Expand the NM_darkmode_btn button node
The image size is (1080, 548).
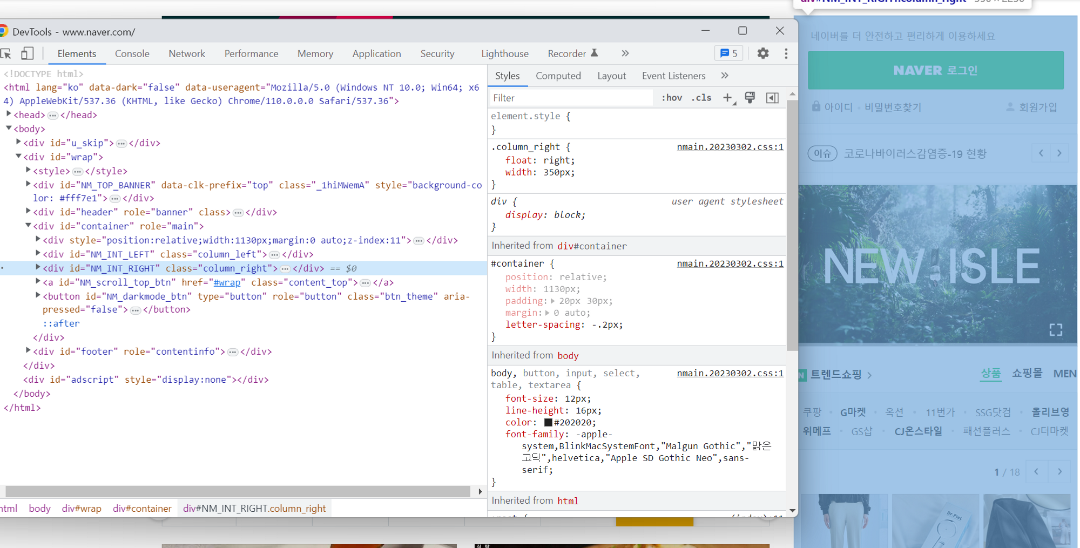coord(38,295)
